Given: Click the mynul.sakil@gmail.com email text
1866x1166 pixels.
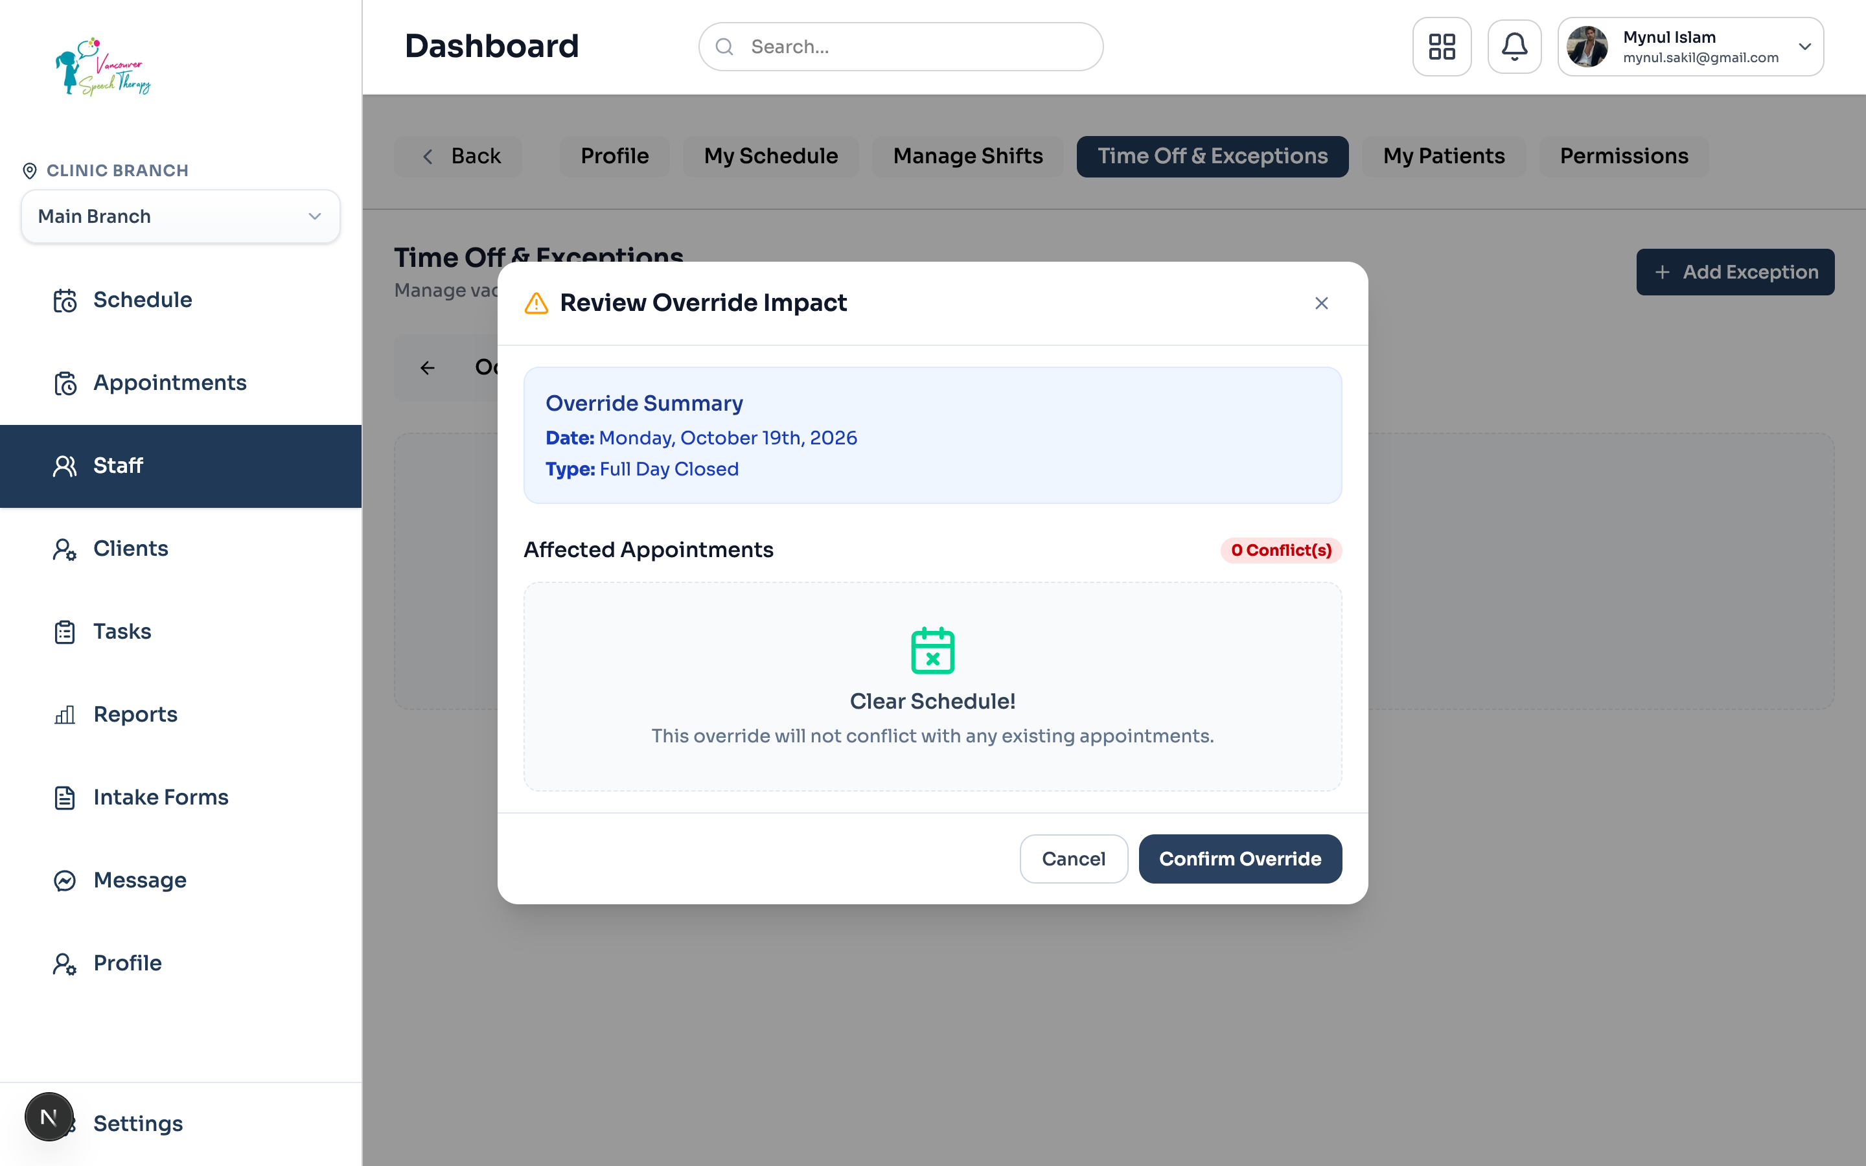Looking at the screenshot, I should [x=1700, y=58].
